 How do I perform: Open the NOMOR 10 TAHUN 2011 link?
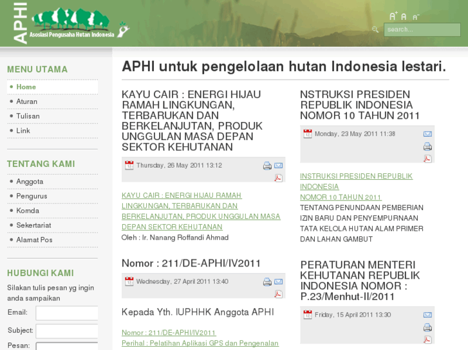[341, 197]
